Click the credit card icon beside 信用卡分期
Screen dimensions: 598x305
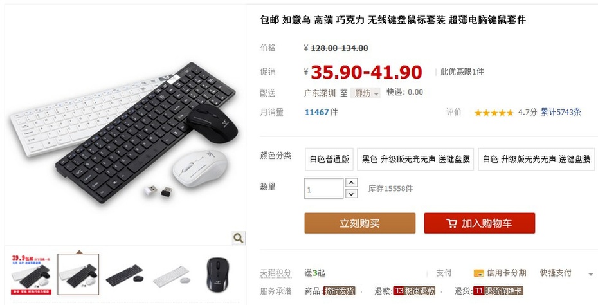pos(478,273)
